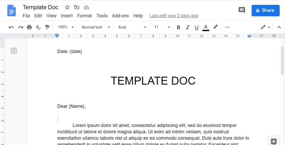Open the zoom 100% dropdown
Image resolution: width=285 pixels, height=145 pixels.
click(x=66, y=27)
